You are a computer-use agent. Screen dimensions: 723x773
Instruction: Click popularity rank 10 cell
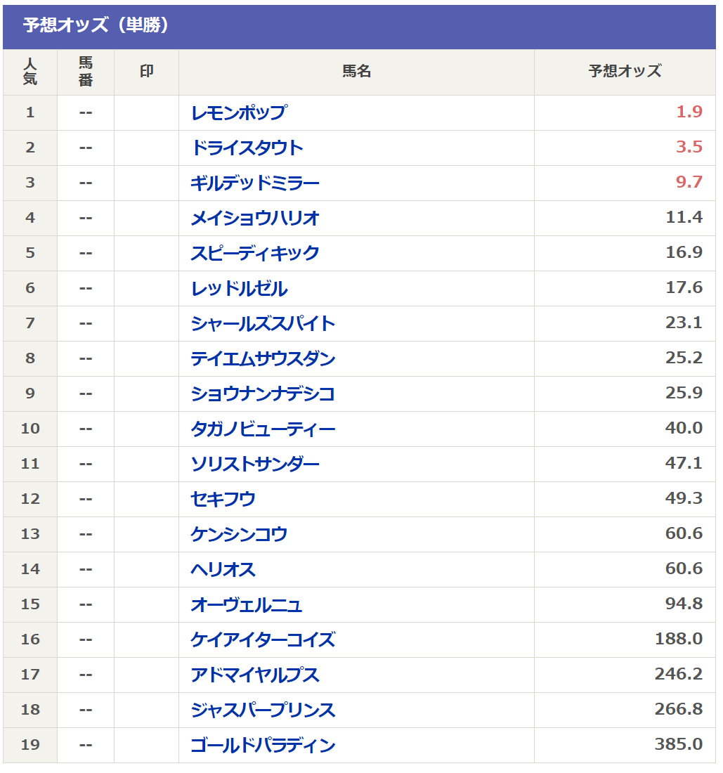pos(30,429)
